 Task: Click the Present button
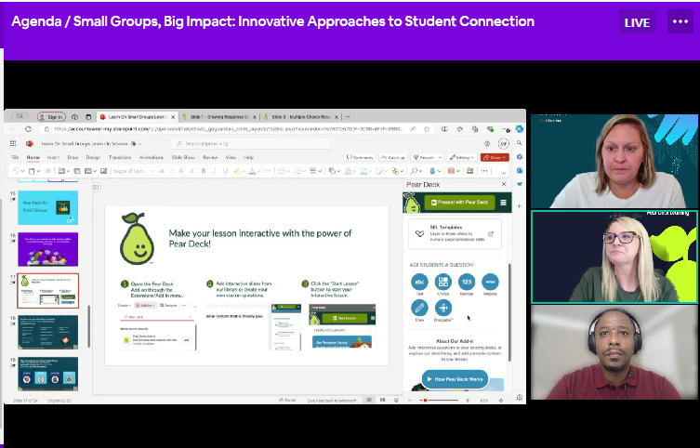click(424, 157)
